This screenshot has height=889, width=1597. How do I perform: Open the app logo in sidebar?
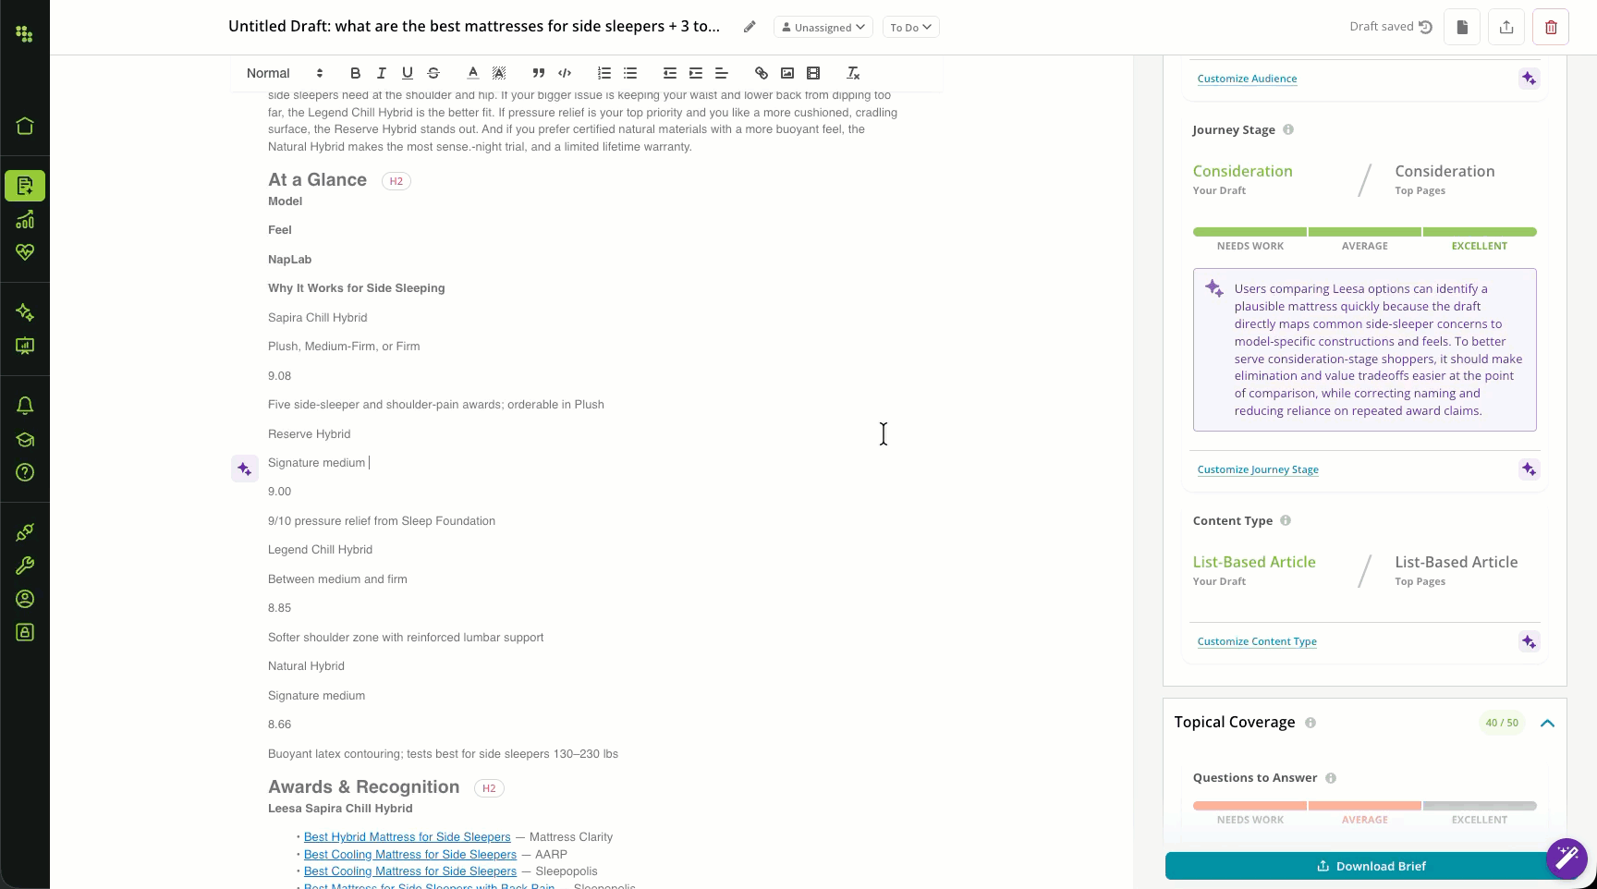(25, 34)
